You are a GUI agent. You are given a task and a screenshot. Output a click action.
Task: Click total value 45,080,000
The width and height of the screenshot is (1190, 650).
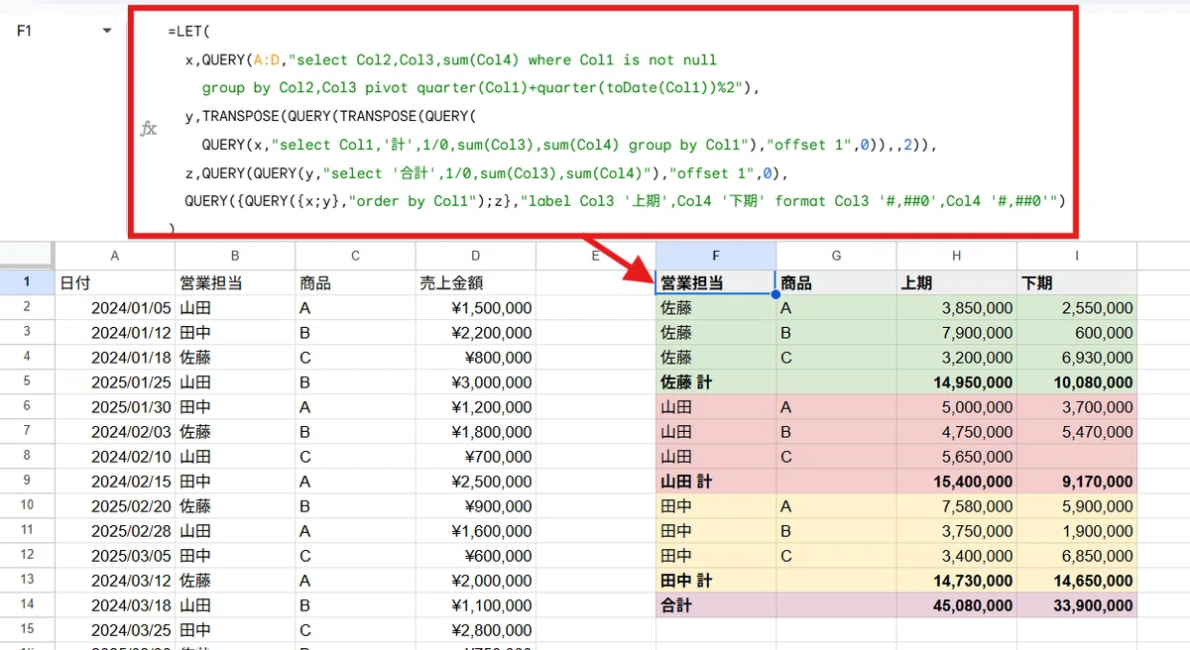pyautogui.click(x=956, y=604)
